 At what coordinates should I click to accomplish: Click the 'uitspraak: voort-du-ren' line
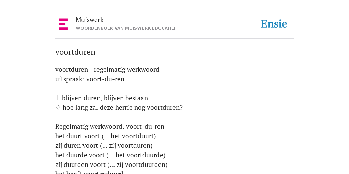(x=90, y=79)
